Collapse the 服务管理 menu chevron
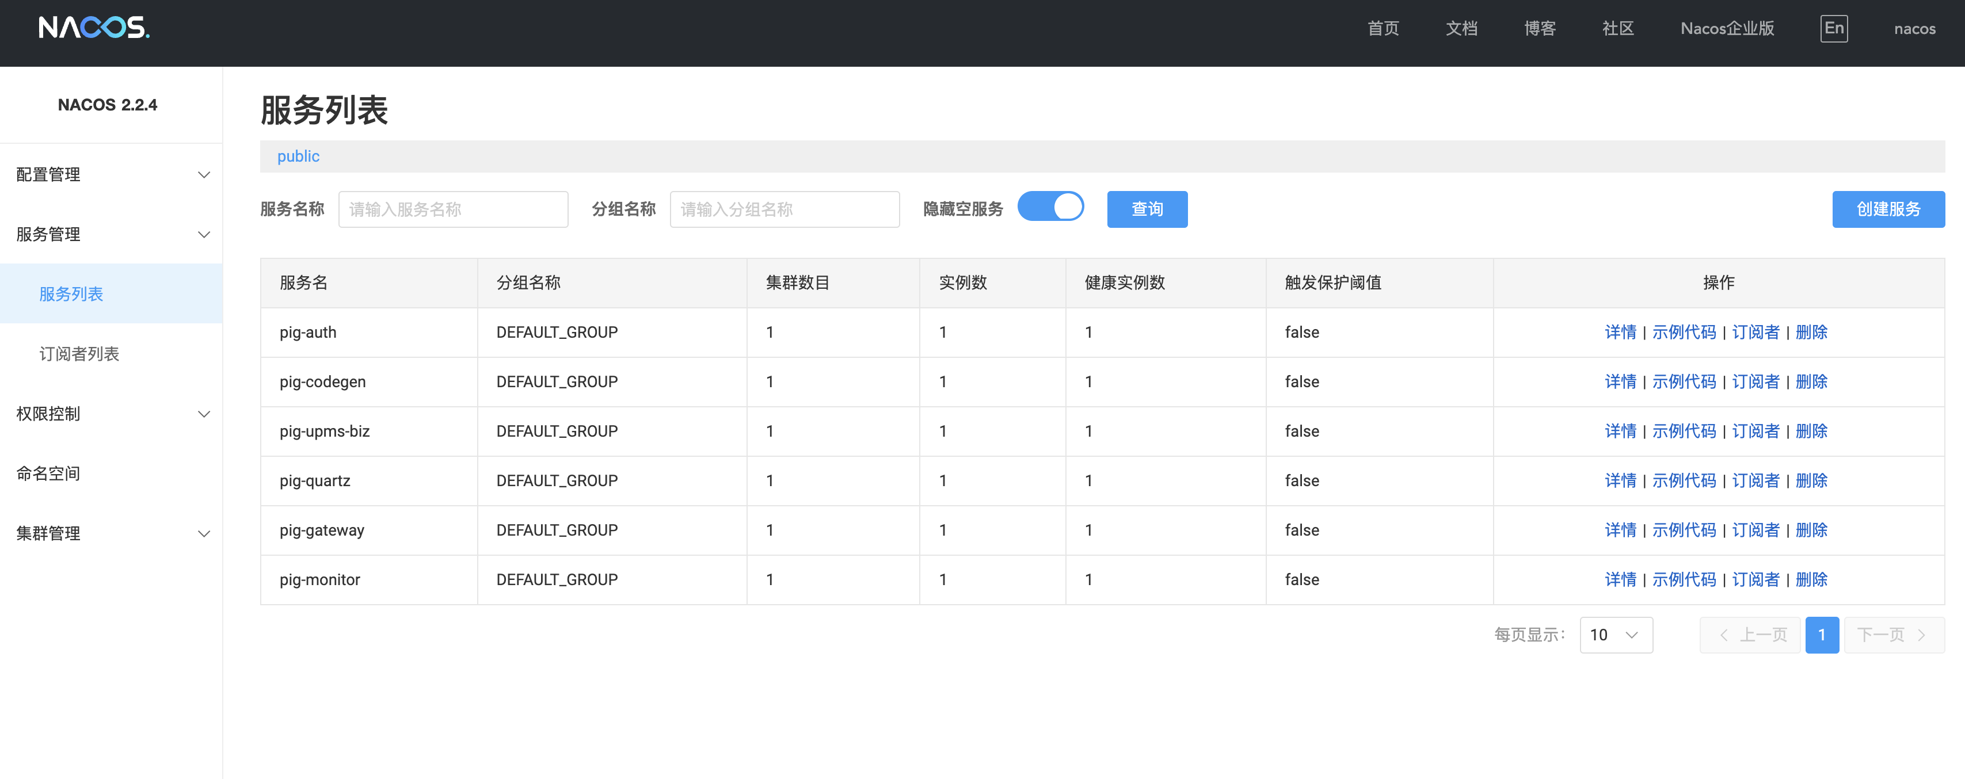This screenshot has width=1965, height=779. (x=204, y=234)
